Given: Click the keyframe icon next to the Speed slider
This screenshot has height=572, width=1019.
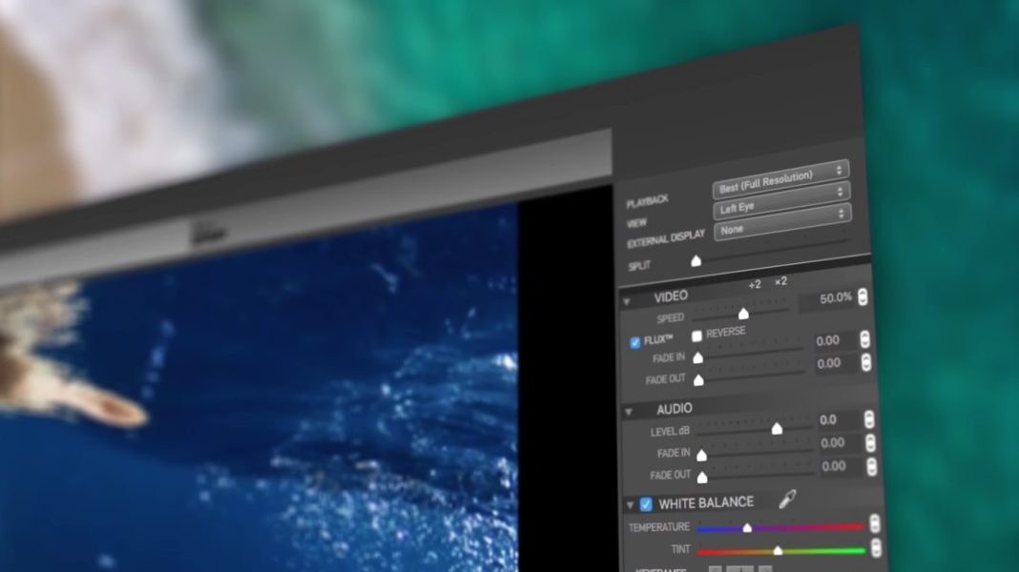Looking at the screenshot, I should pyautogui.click(x=862, y=296).
